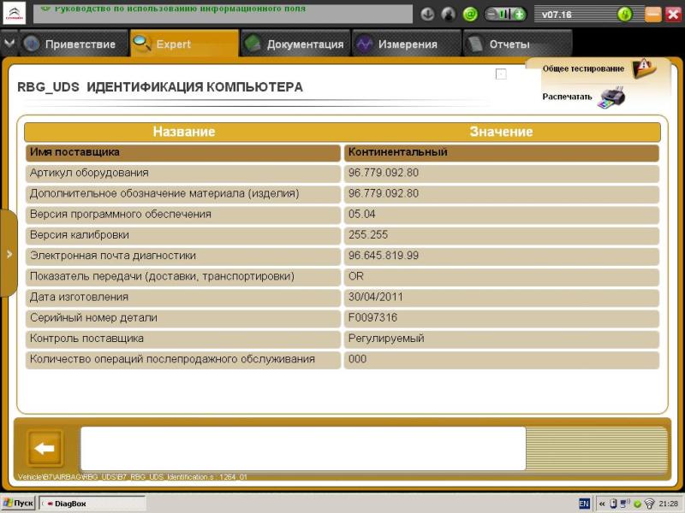The height and width of the screenshot is (513, 685).
Task: Click the network computers tray icon
Action: (625, 504)
